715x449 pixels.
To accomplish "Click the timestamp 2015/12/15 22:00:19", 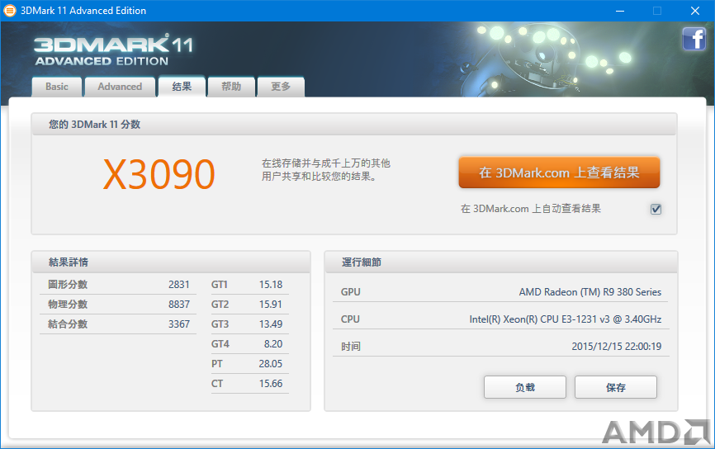I will [x=617, y=347].
